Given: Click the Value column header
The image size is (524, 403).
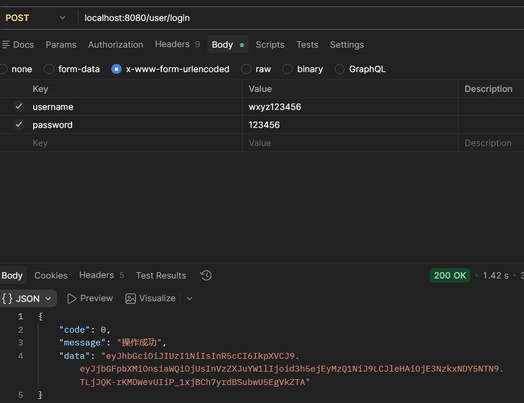Looking at the screenshot, I should pyautogui.click(x=260, y=89).
